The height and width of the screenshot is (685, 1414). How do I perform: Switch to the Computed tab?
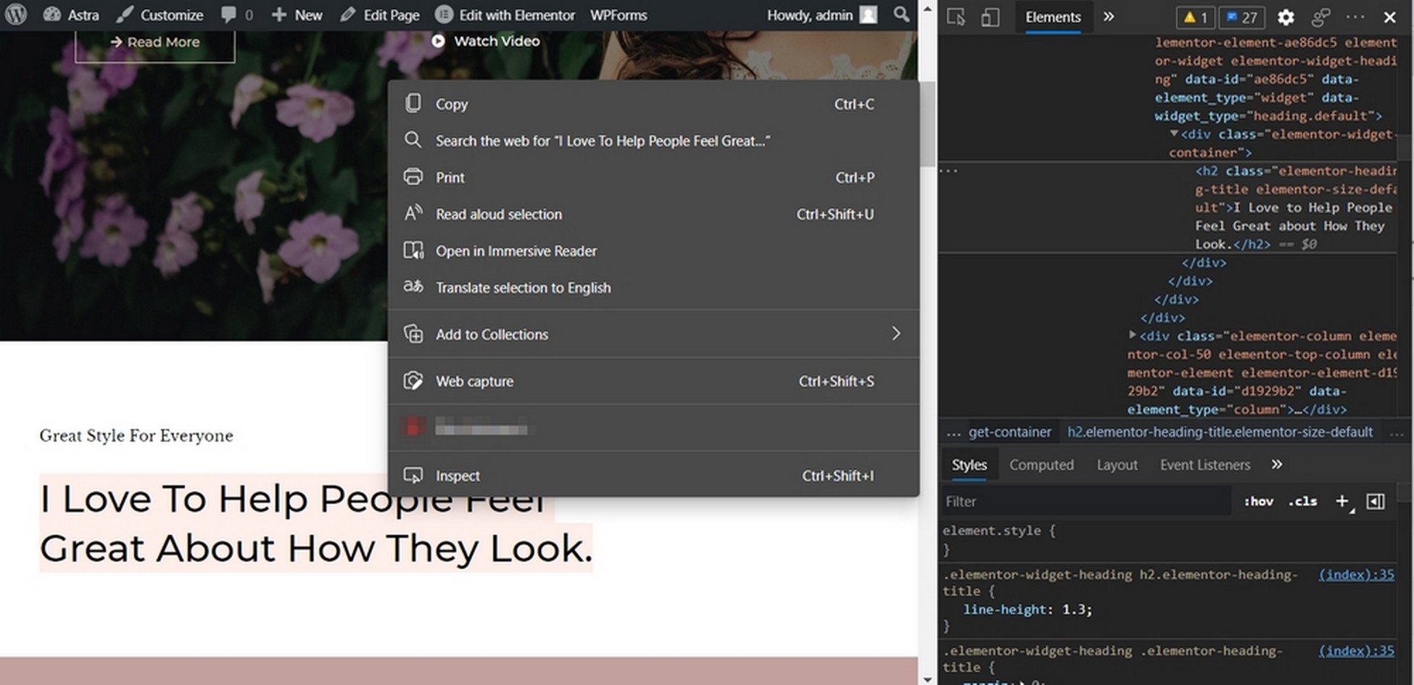point(1041,465)
